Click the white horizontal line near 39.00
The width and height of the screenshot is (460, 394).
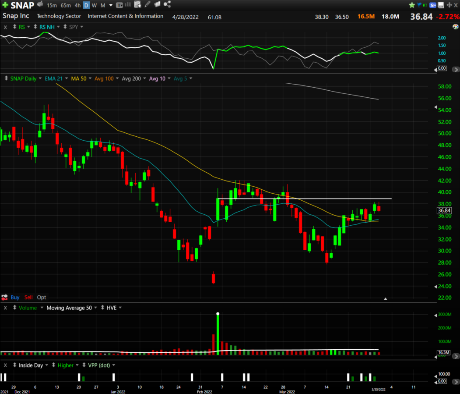point(305,199)
